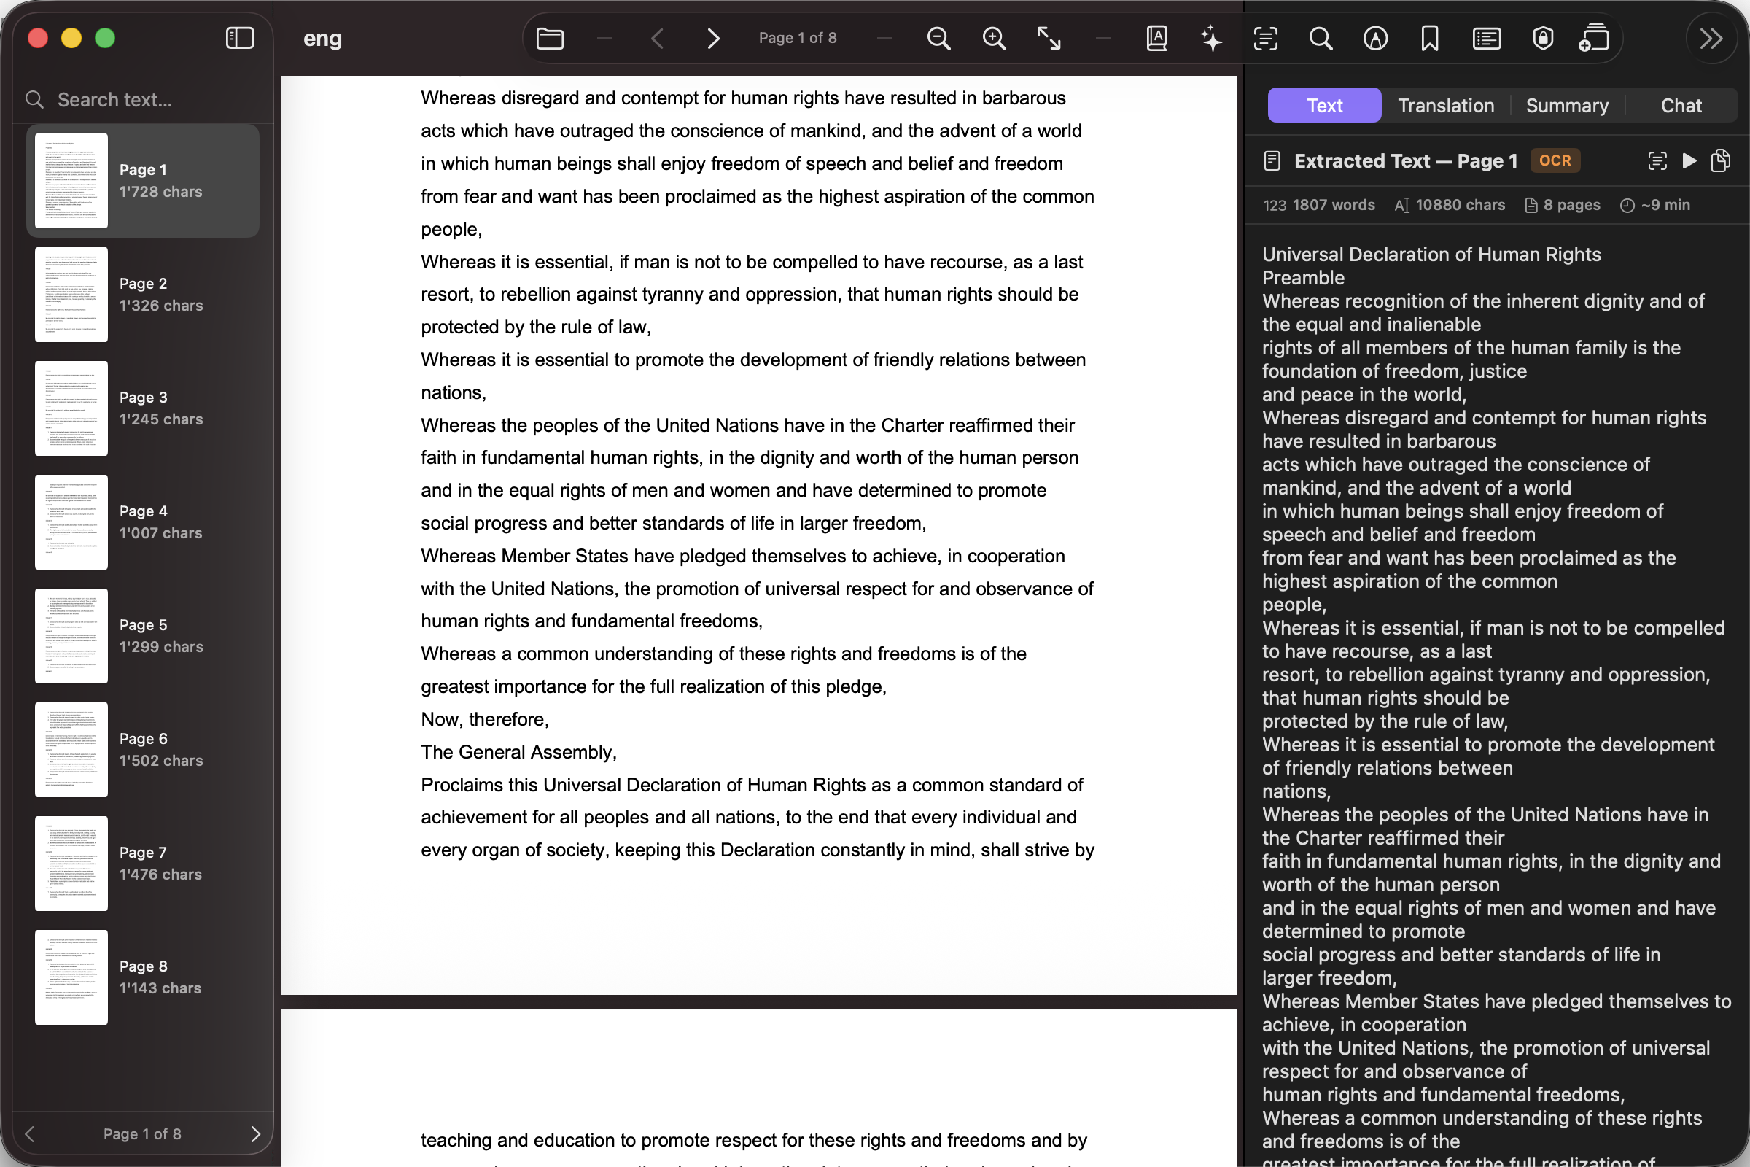Open the reading mode book icon
The width and height of the screenshot is (1750, 1167).
[x=1157, y=38]
